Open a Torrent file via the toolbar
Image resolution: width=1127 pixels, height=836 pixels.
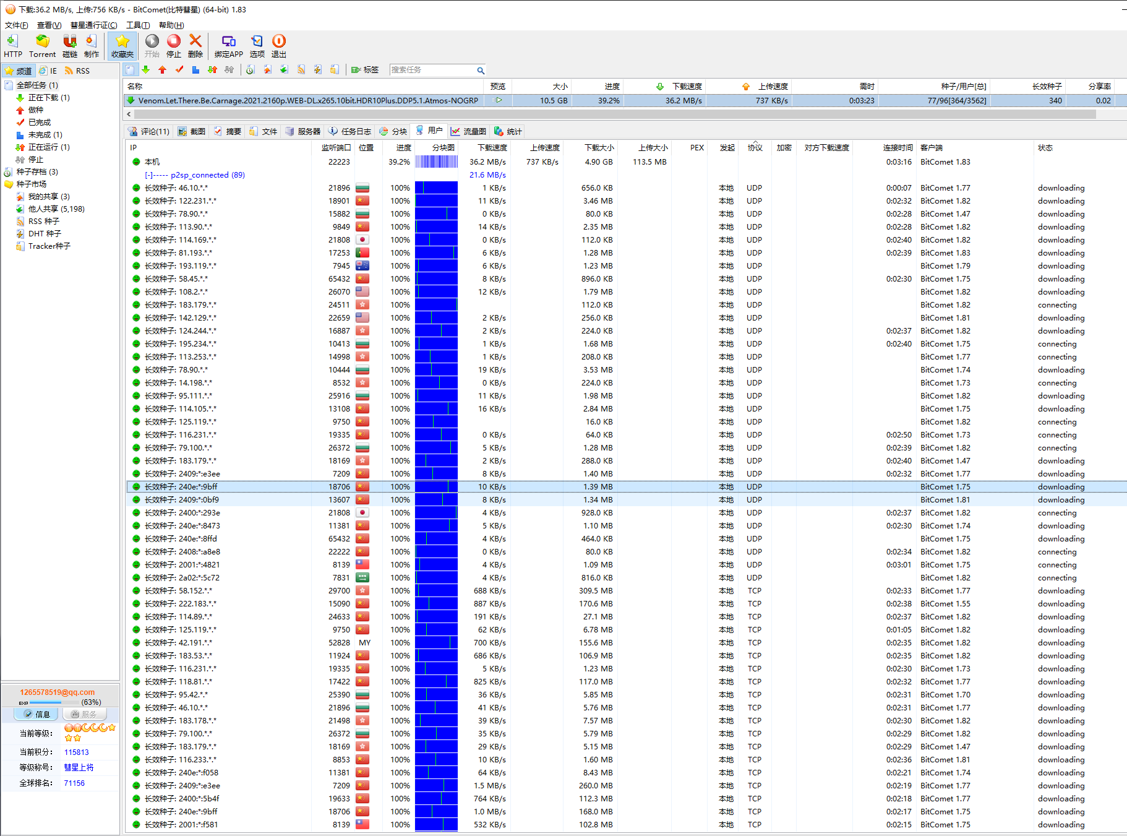point(42,46)
